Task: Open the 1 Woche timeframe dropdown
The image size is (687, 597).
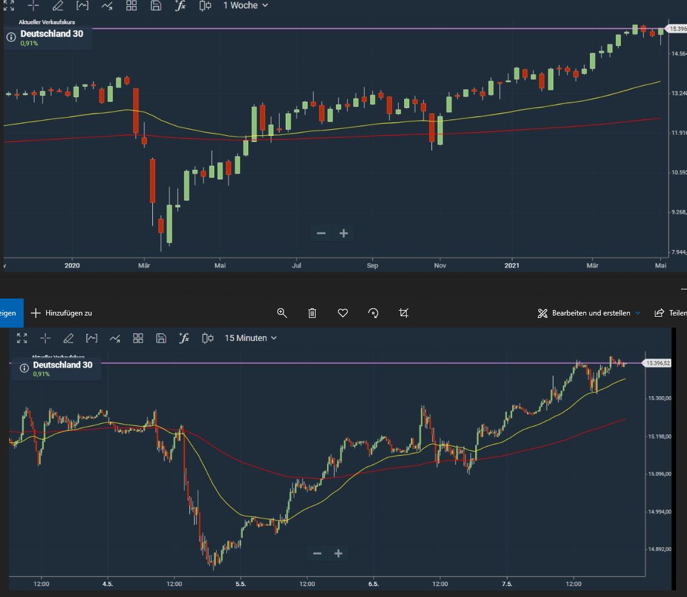Action: 243,5
